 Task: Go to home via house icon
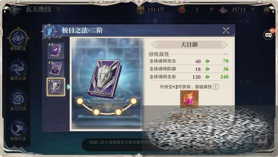(267, 10)
